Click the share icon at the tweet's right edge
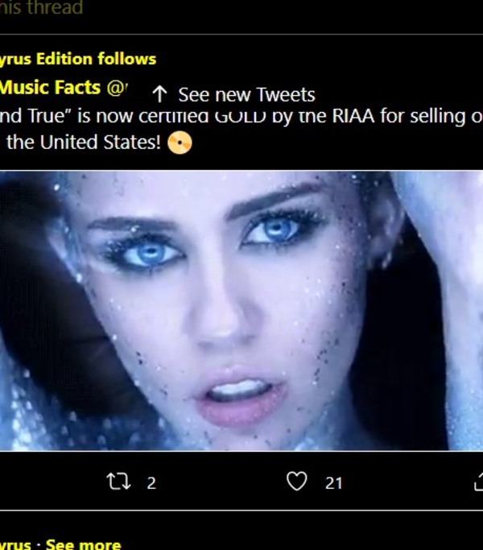Viewport: 483px width, 550px height. click(x=477, y=482)
